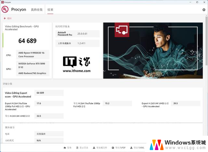Click the video editing benchmark badge icon

(x=122, y=30)
